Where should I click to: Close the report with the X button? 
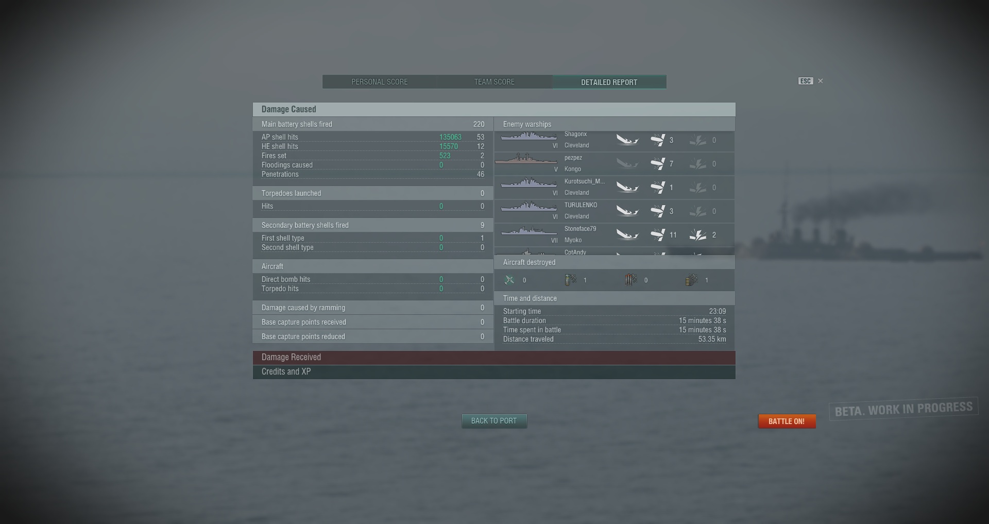(x=821, y=81)
